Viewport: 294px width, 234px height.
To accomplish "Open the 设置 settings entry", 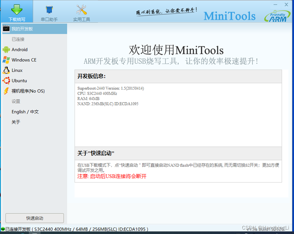I will pyautogui.click(x=15, y=101).
